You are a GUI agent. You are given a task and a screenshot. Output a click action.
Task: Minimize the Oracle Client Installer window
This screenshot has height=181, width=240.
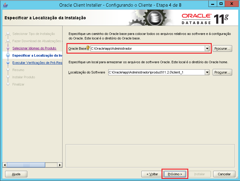click(213, 4)
